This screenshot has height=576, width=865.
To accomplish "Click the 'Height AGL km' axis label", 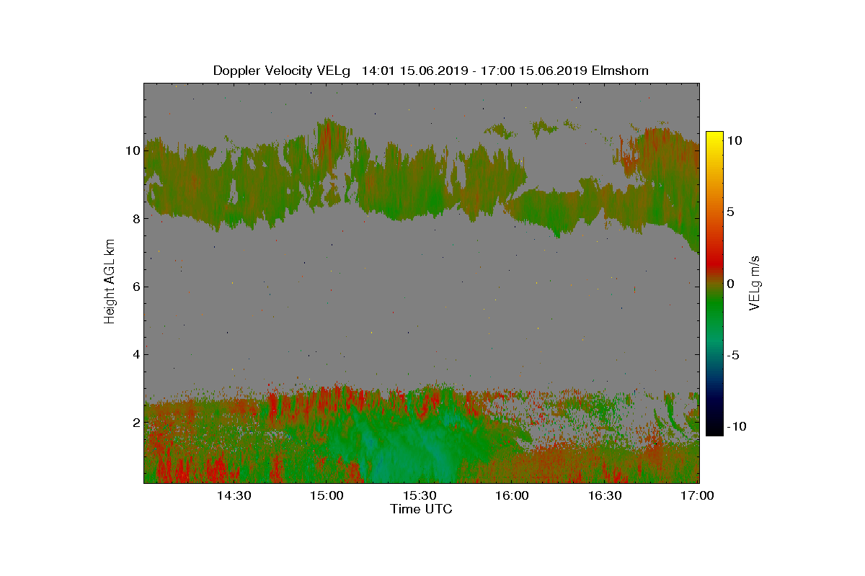I will point(110,282).
